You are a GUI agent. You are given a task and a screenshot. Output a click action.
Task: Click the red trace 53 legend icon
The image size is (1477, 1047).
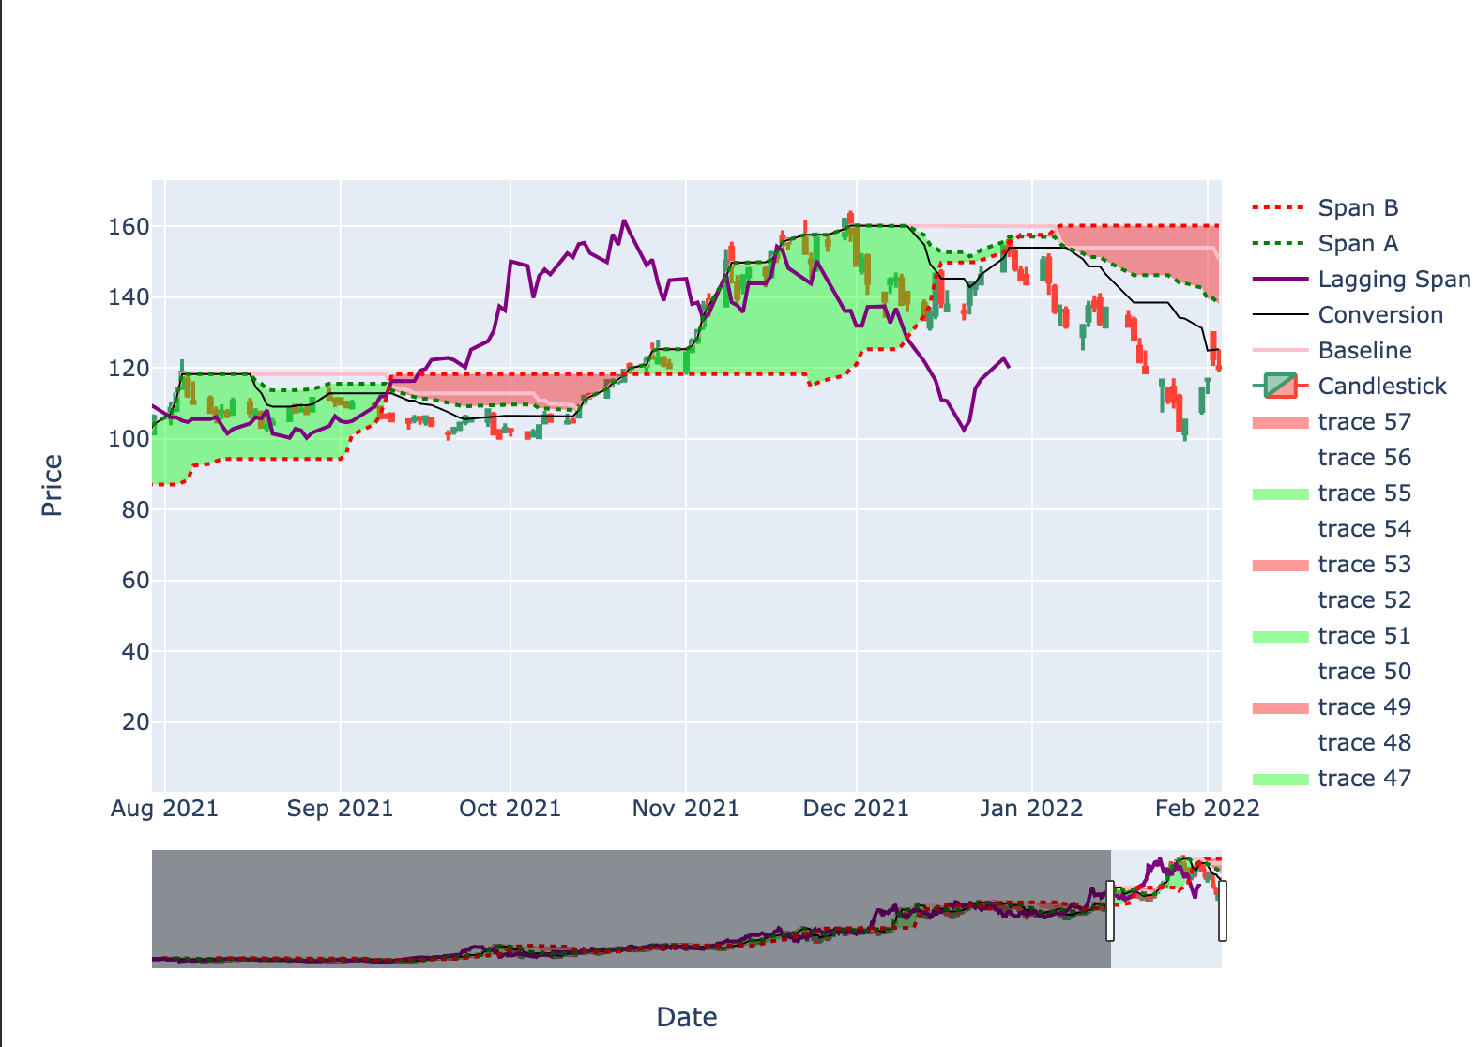(x=1280, y=565)
